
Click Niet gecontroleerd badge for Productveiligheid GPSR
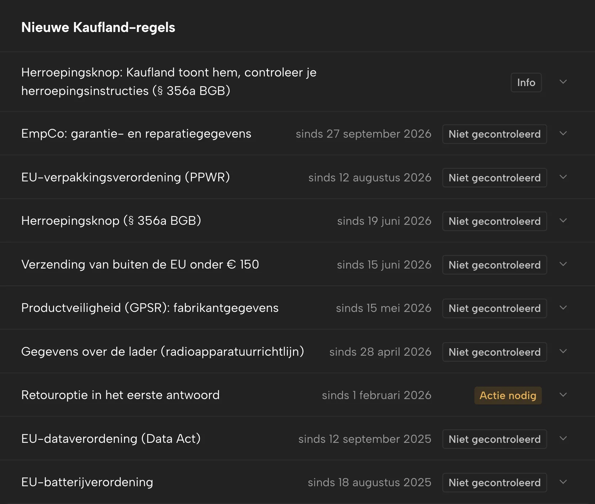tap(494, 308)
